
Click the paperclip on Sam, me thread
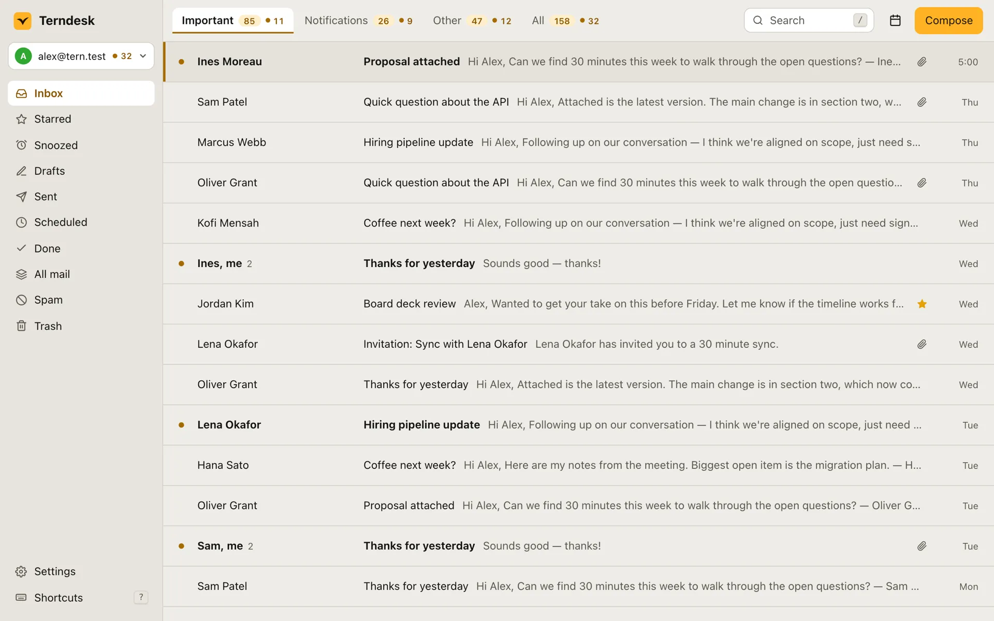[922, 546]
